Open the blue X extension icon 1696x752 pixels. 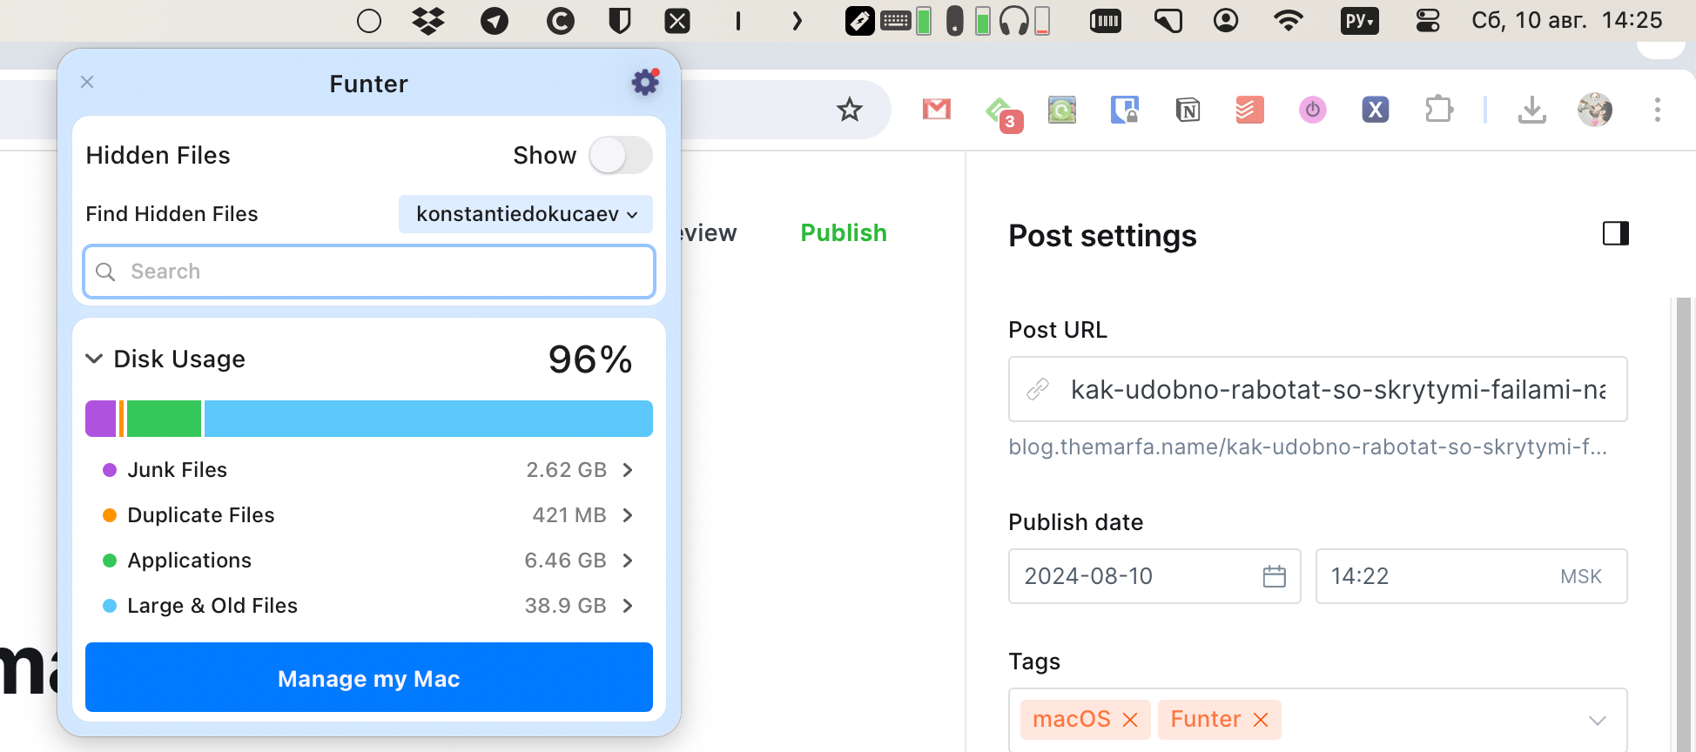coord(1376,110)
